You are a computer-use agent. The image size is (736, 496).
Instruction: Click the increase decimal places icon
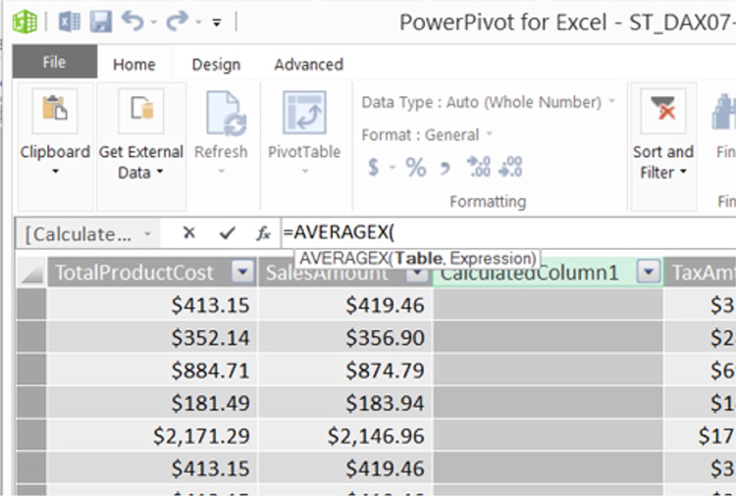click(478, 168)
